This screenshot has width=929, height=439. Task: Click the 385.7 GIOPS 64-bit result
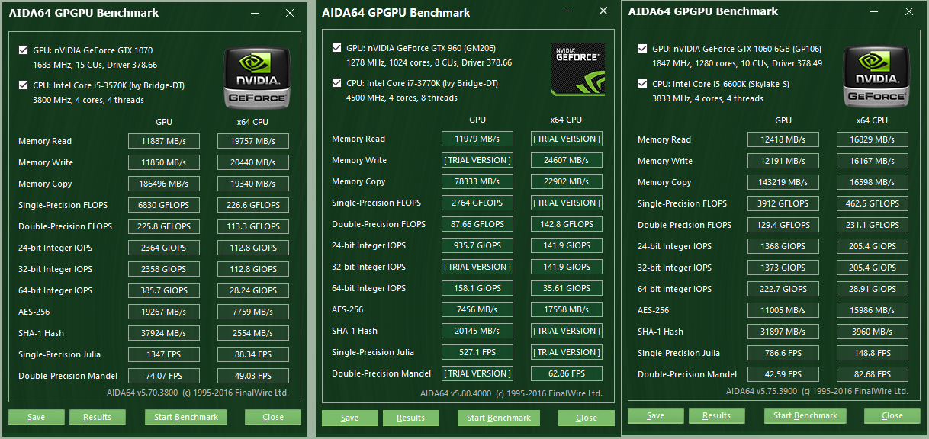(x=164, y=290)
